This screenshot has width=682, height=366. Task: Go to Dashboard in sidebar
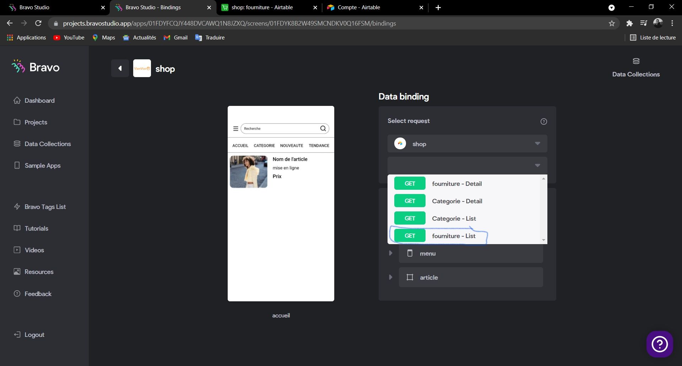coord(34,101)
